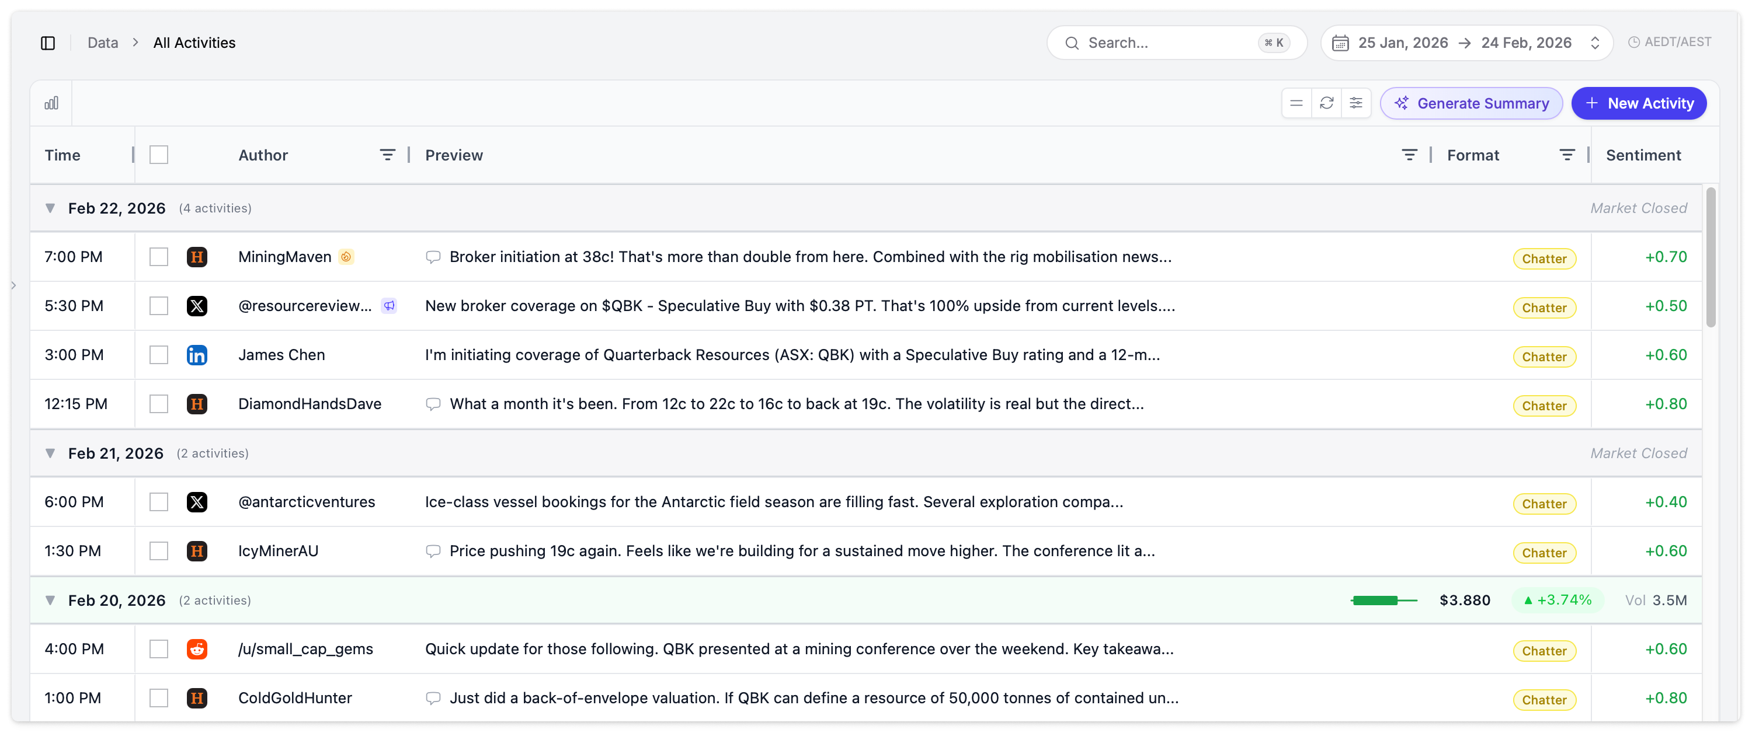Tick the checkbox on ColdGoldHunter's row
The width and height of the screenshot is (1752, 733).
(x=159, y=697)
